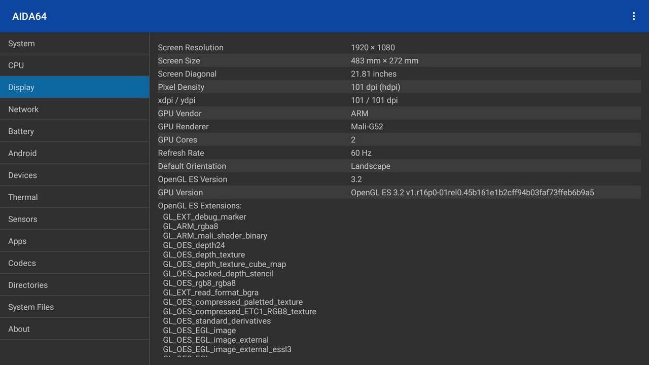This screenshot has height=365, width=649.
Task: Show the Codecs section
Action: pyautogui.click(x=75, y=263)
